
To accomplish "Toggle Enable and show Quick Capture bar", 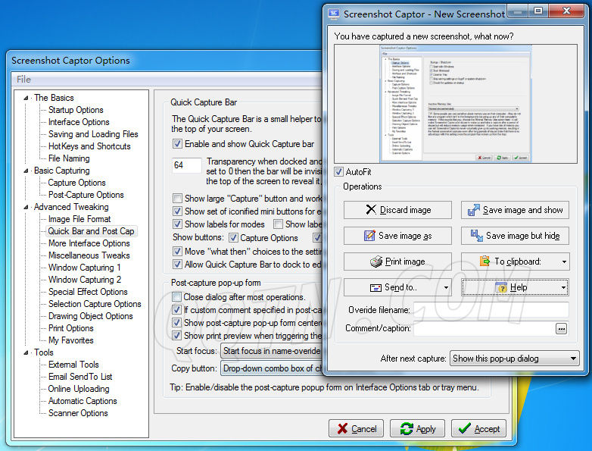I will pos(177,144).
